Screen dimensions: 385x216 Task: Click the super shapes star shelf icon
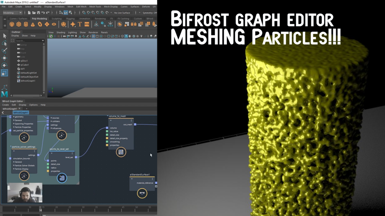click(73, 24)
